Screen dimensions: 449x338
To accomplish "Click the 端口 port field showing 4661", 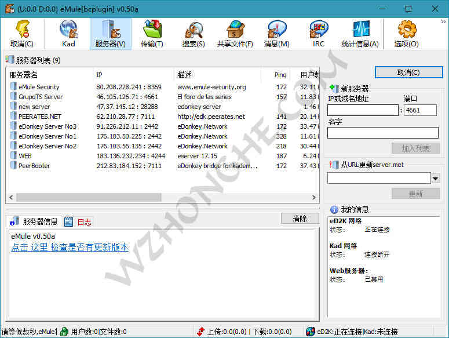I will (x=420, y=110).
